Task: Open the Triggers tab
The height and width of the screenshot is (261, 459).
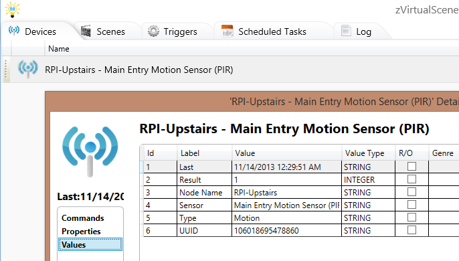Action: tap(181, 31)
